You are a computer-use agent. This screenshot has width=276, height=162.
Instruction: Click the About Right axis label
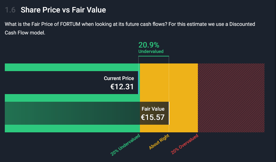click(159, 142)
